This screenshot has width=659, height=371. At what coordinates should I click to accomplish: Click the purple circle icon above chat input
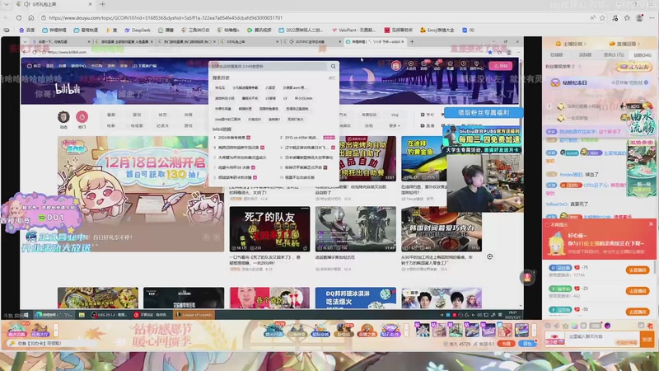607,326
